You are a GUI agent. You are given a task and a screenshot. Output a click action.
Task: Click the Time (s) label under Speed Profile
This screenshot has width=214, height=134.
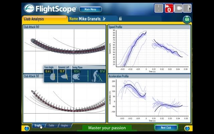coord(152,71)
